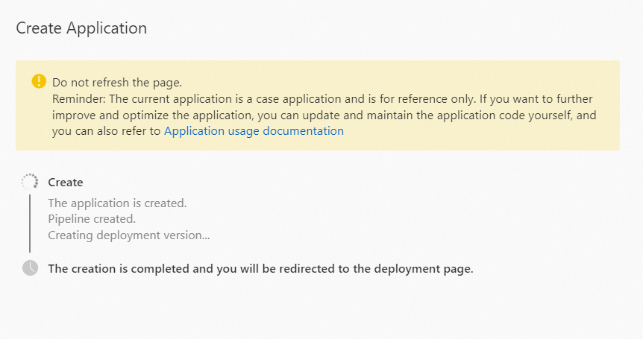Click the loading spinner beside Create
This screenshot has height=339, width=643.
30,182
